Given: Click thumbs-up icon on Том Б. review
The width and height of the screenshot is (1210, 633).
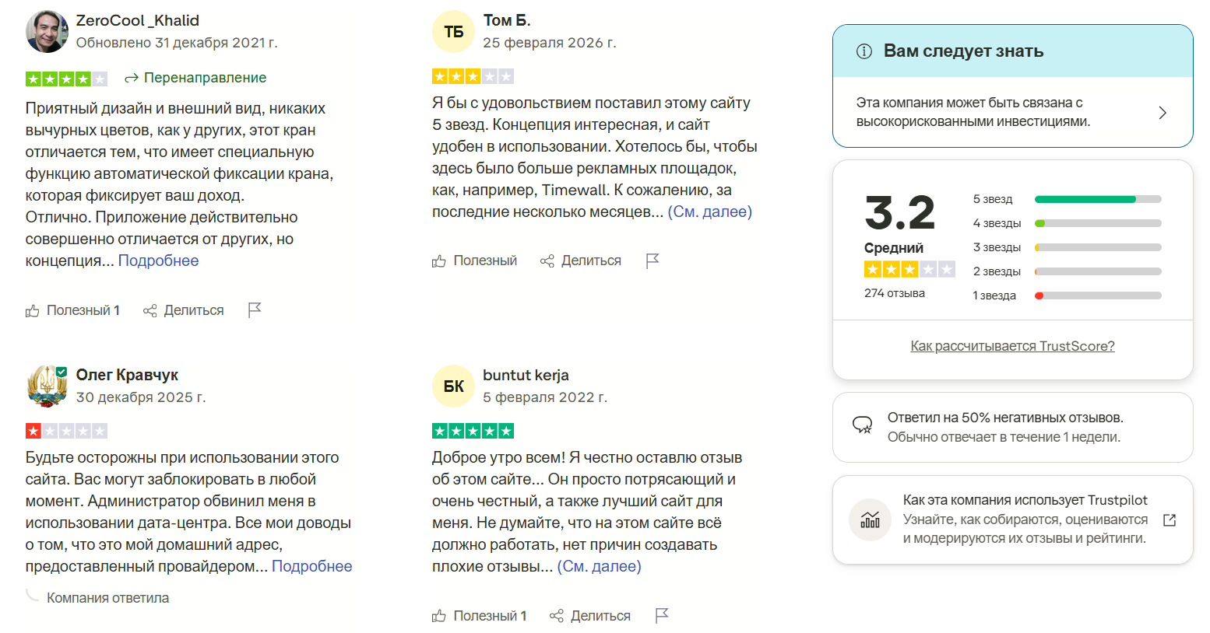Looking at the screenshot, I should (439, 261).
